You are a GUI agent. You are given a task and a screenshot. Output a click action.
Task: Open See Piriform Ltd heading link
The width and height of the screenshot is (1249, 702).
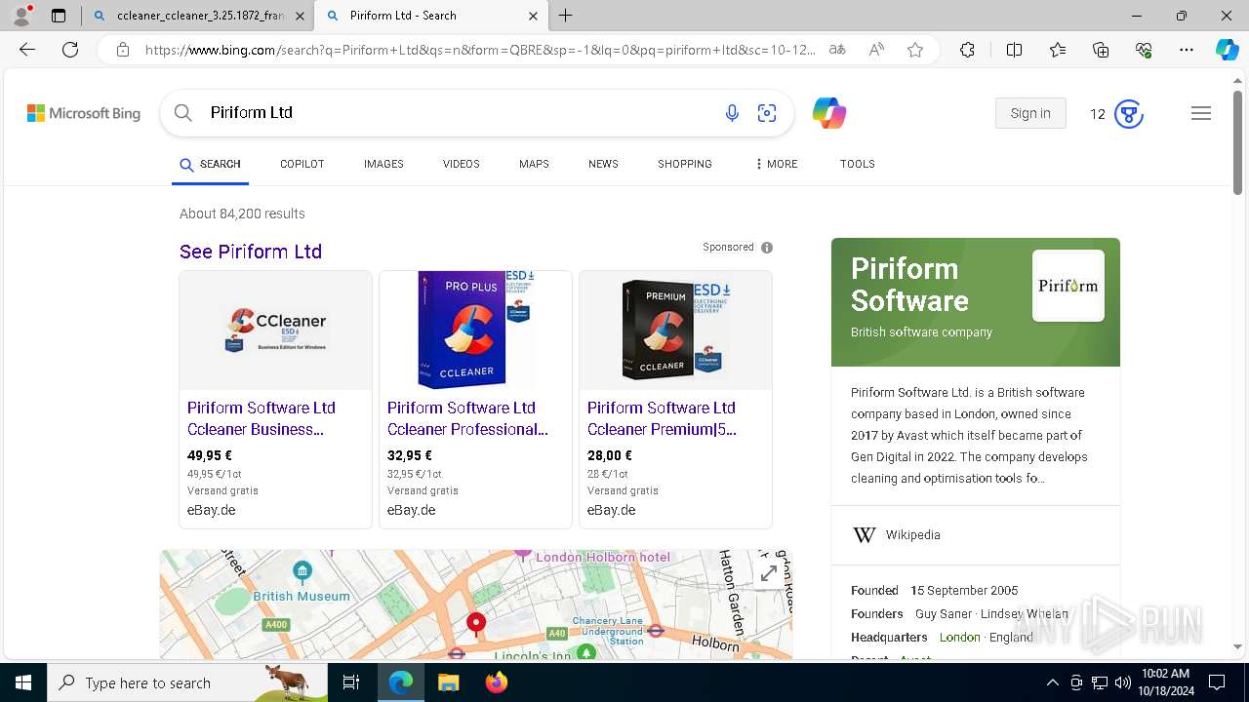coord(251,252)
